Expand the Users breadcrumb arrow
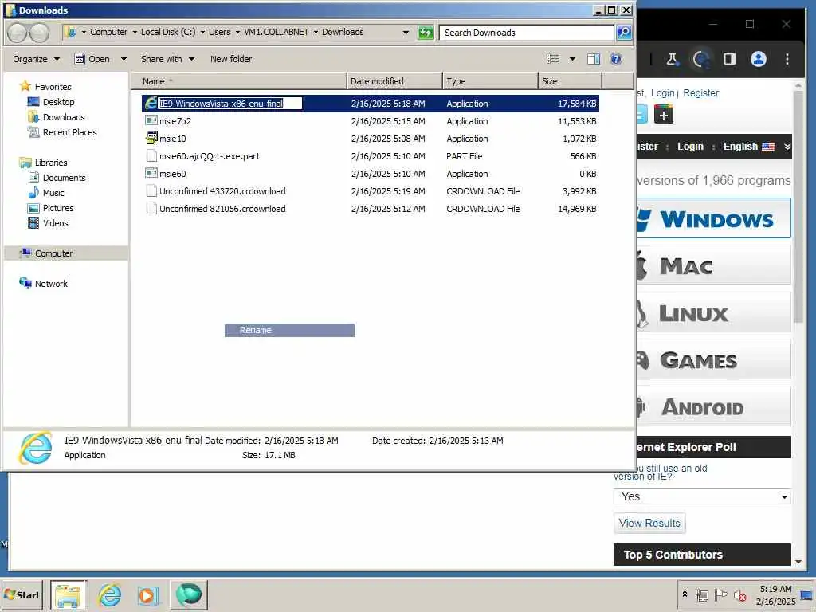Image resolution: width=816 pixels, height=612 pixels. [237, 32]
